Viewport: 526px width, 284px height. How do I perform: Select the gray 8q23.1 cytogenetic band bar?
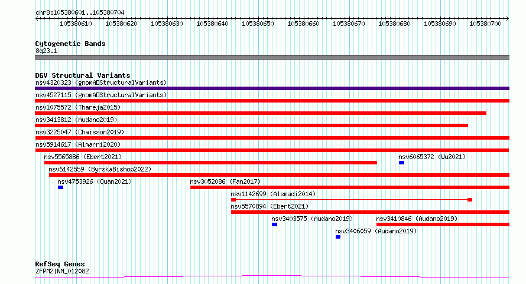pyautogui.click(x=272, y=57)
